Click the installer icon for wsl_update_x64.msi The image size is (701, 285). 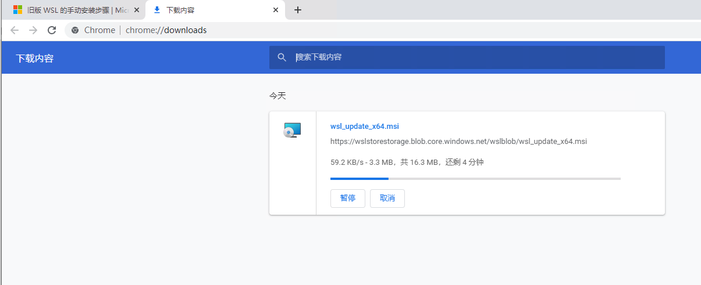[292, 131]
